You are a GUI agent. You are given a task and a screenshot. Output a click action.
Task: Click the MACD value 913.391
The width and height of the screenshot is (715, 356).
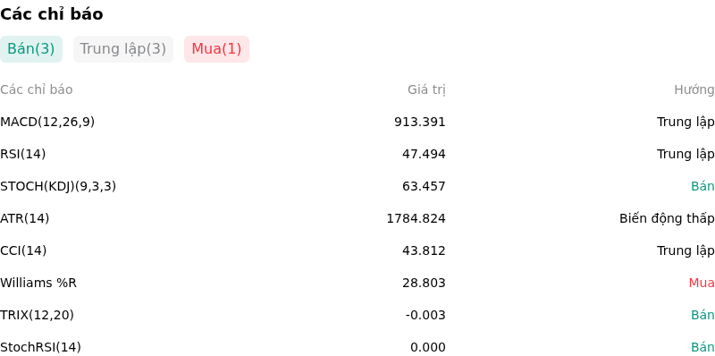coord(419,122)
